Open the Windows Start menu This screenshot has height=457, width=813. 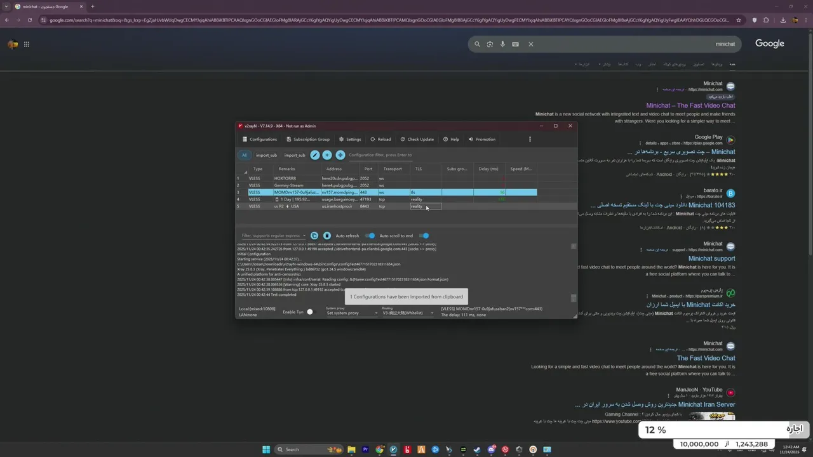pos(266,449)
